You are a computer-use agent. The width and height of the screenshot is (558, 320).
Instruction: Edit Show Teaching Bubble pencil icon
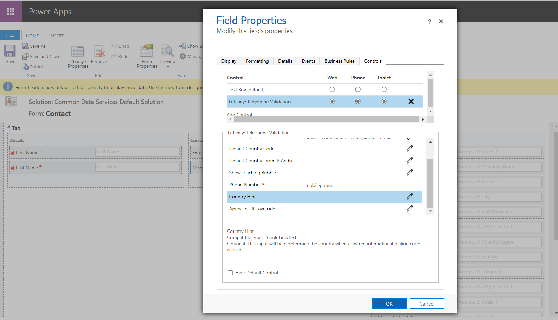coord(410,173)
